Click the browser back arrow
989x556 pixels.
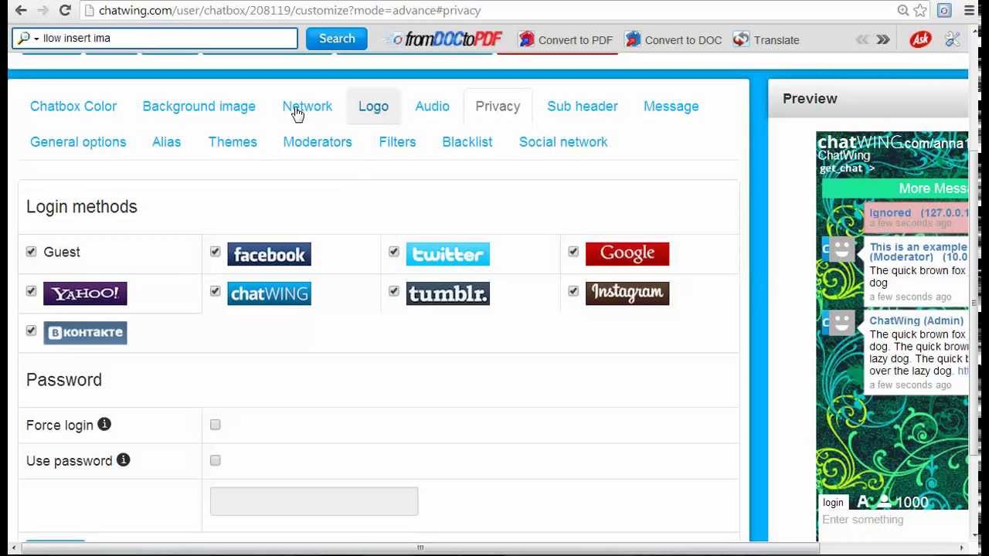tap(21, 10)
